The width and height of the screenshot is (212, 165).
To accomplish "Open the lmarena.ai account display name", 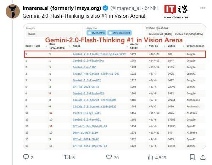I will pyautogui.click(x=62, y=8).
